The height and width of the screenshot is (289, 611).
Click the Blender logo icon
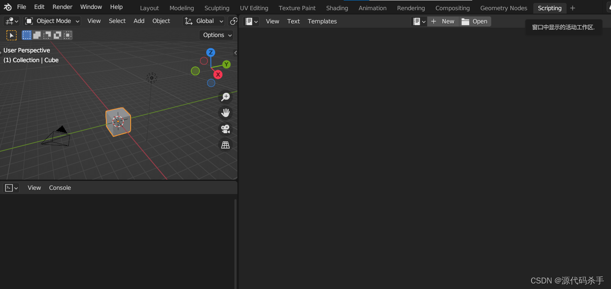(x=7, y=7)
